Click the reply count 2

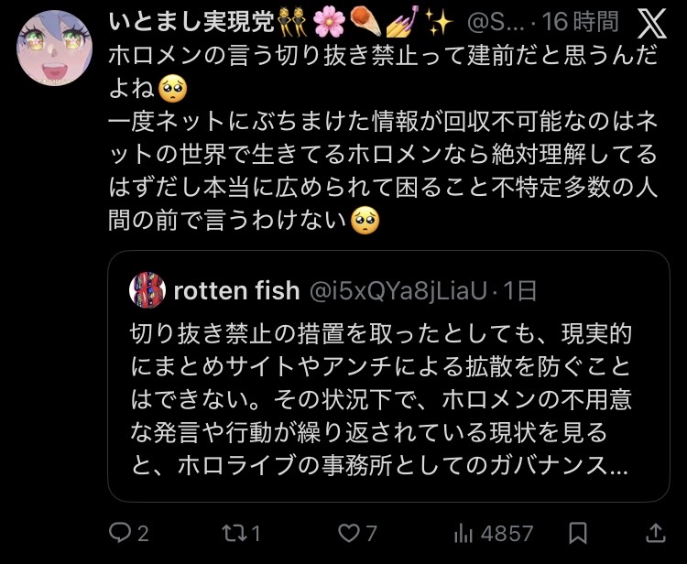(x=142, y=532)
